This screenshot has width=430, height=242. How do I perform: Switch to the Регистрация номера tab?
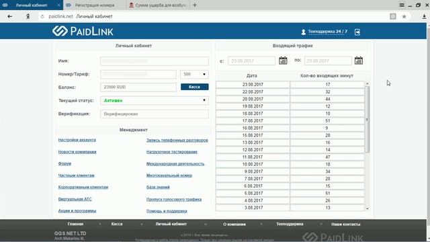(95, 5)
